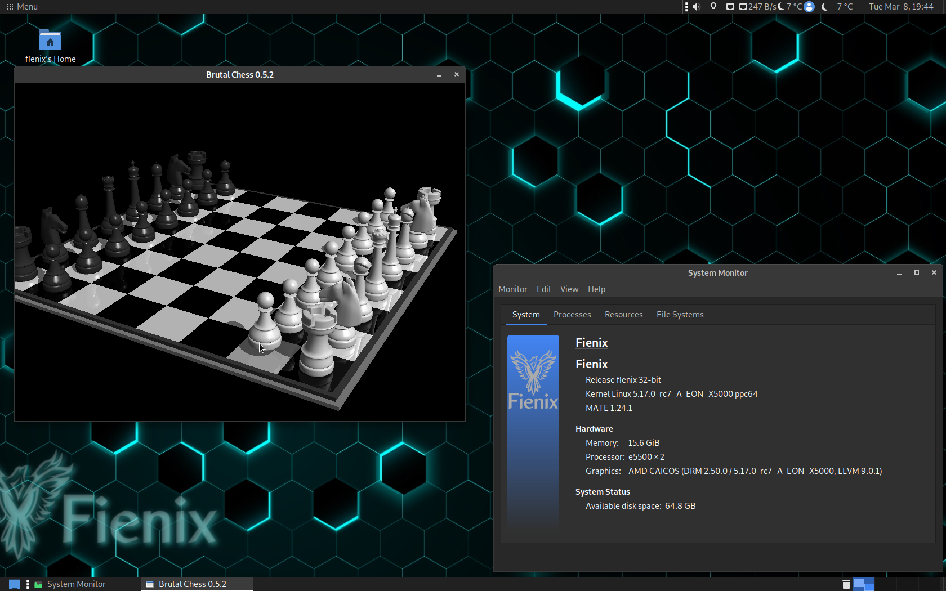The height and width of the screenshot is (591, 946).
Task: Click the lightbulb brightness icon in panel
Action: (x=713, y=7)
